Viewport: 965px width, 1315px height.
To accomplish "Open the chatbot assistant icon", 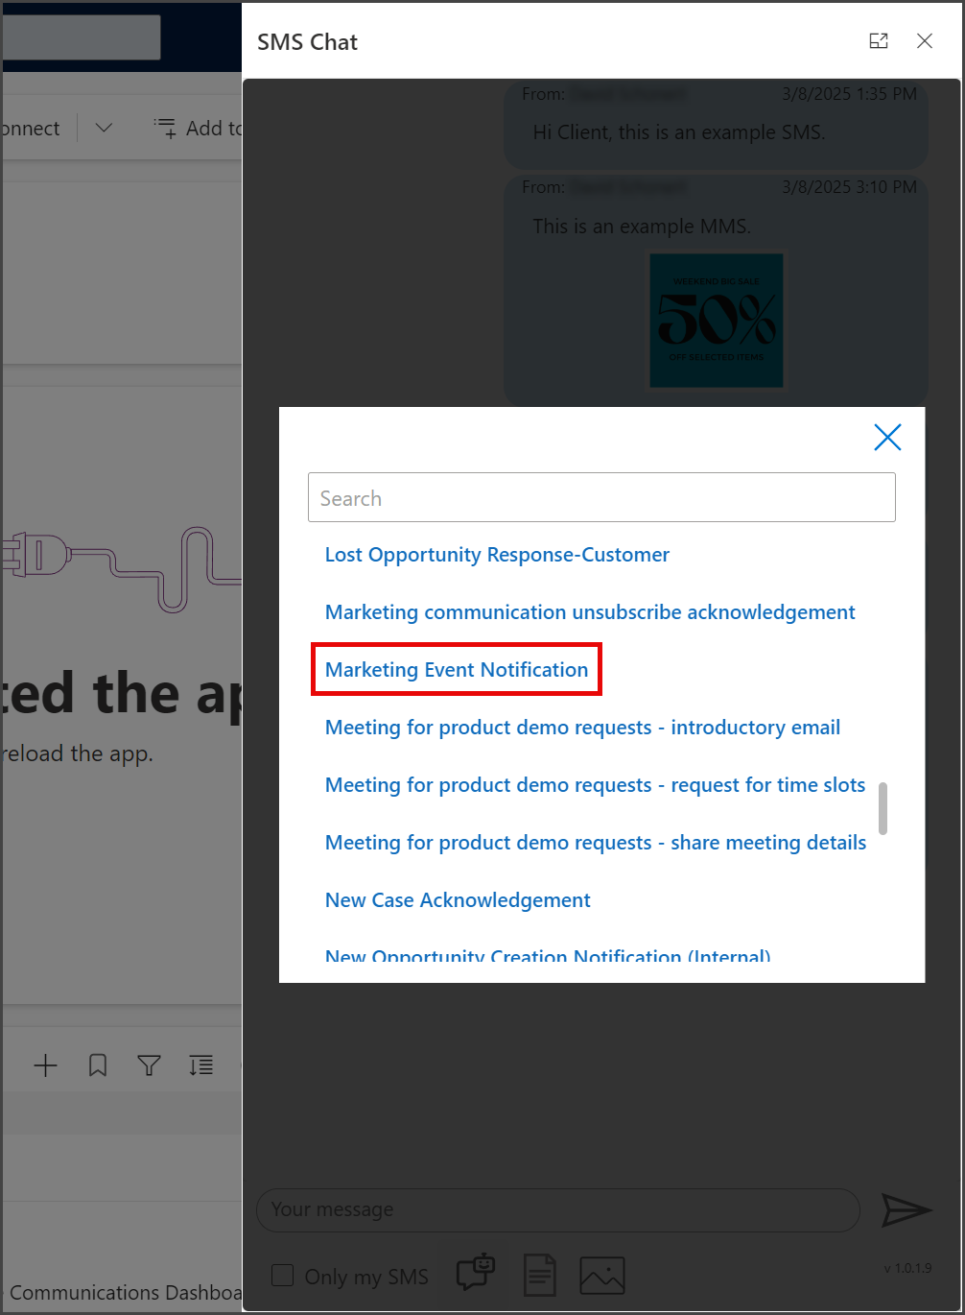I will pos(476,1273).
